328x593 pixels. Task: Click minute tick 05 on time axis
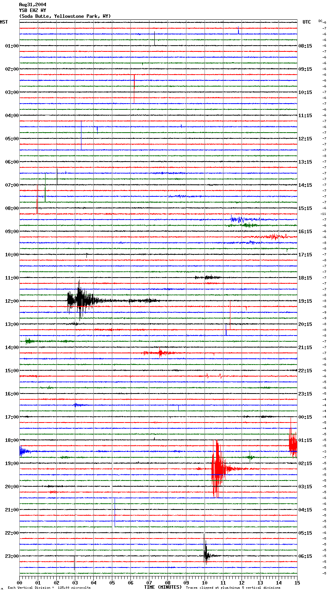coord(112,583)
